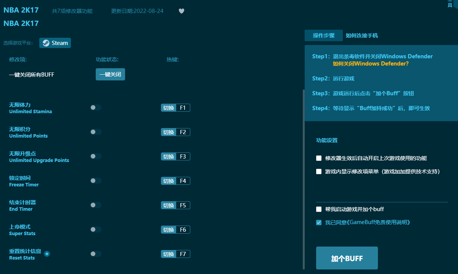Click 切换 for the F3 hotkey
458x274 pixels.
[x=169, y=157]
